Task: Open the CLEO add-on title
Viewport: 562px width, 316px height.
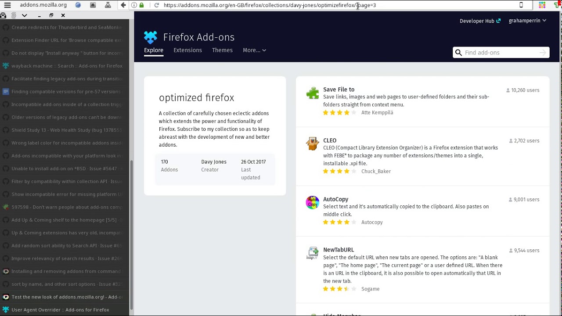Action: pos(330,140)
